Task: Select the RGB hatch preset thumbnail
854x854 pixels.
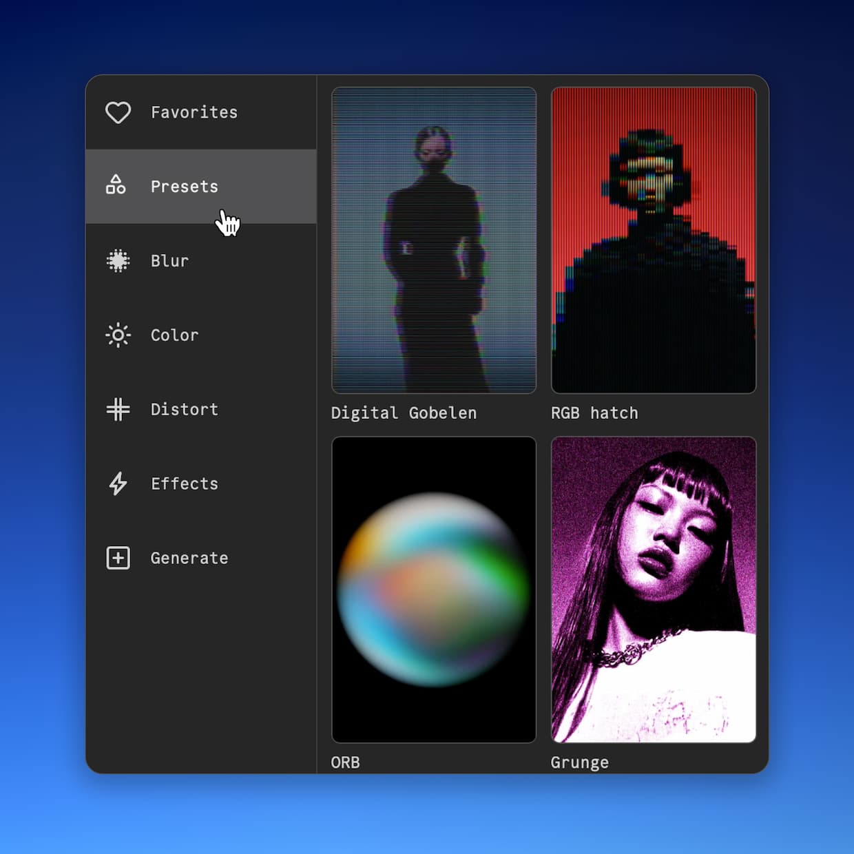Action: tap(654, 240)
